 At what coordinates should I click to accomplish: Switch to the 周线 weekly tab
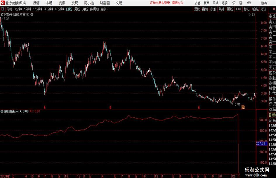[x=77, y=9]
